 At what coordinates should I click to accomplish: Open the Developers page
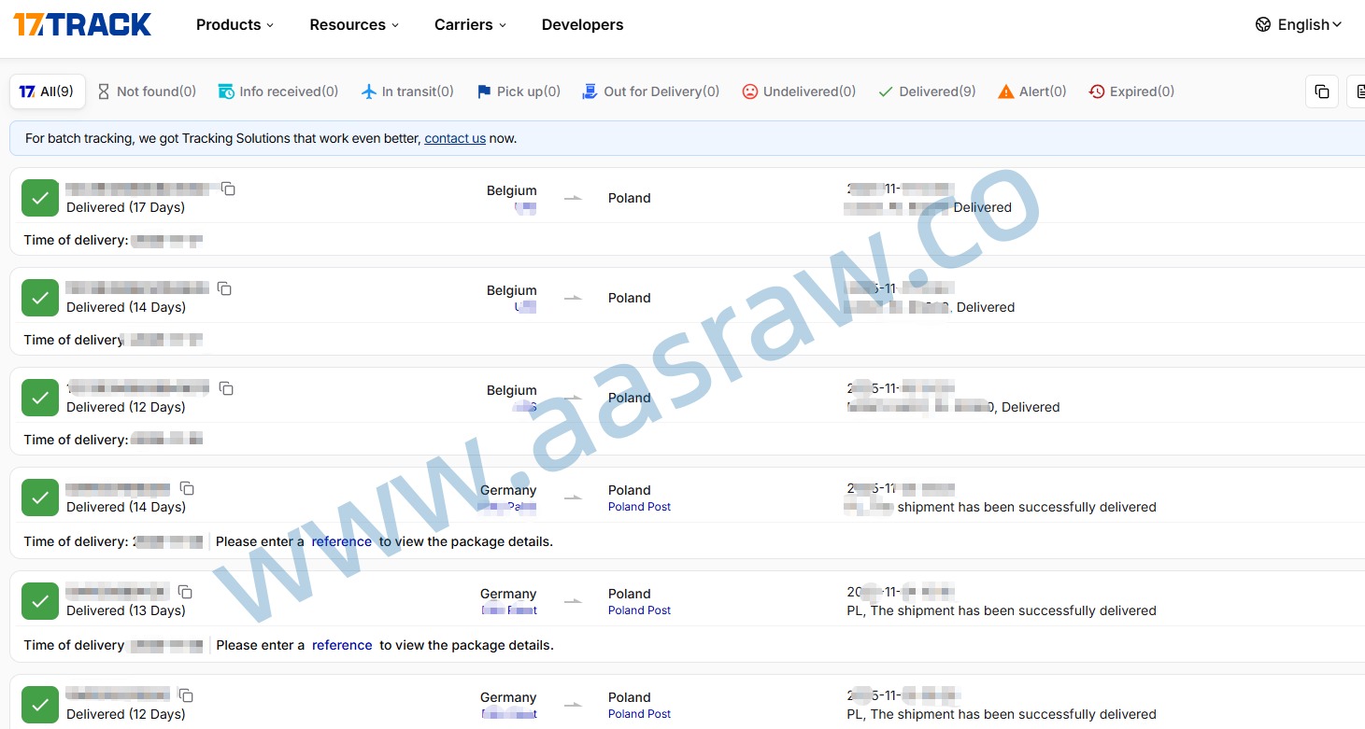pos(582,25)
